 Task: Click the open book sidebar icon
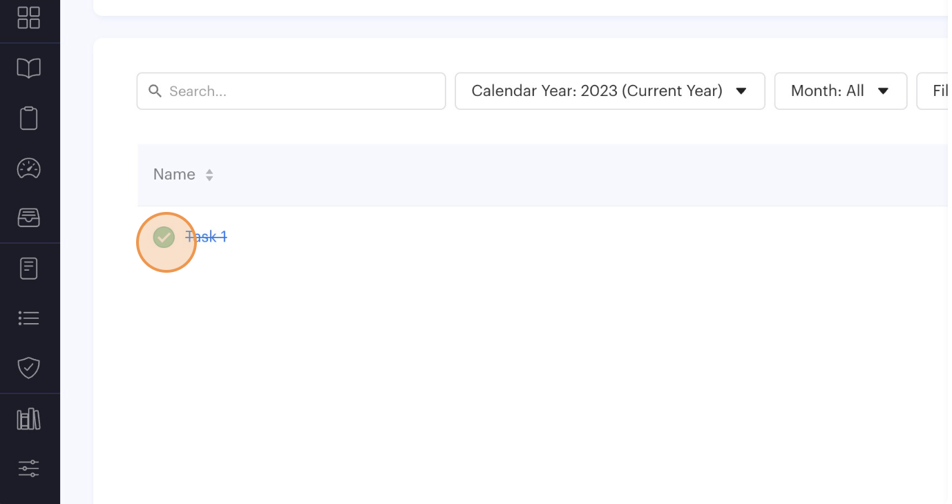point(28,68)
